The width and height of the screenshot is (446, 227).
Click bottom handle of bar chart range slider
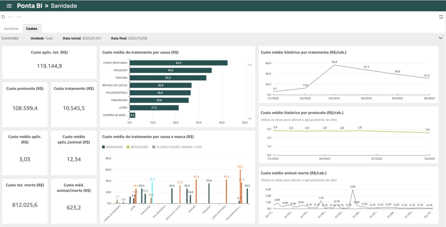pyautogui.click(x=250, y=119)
